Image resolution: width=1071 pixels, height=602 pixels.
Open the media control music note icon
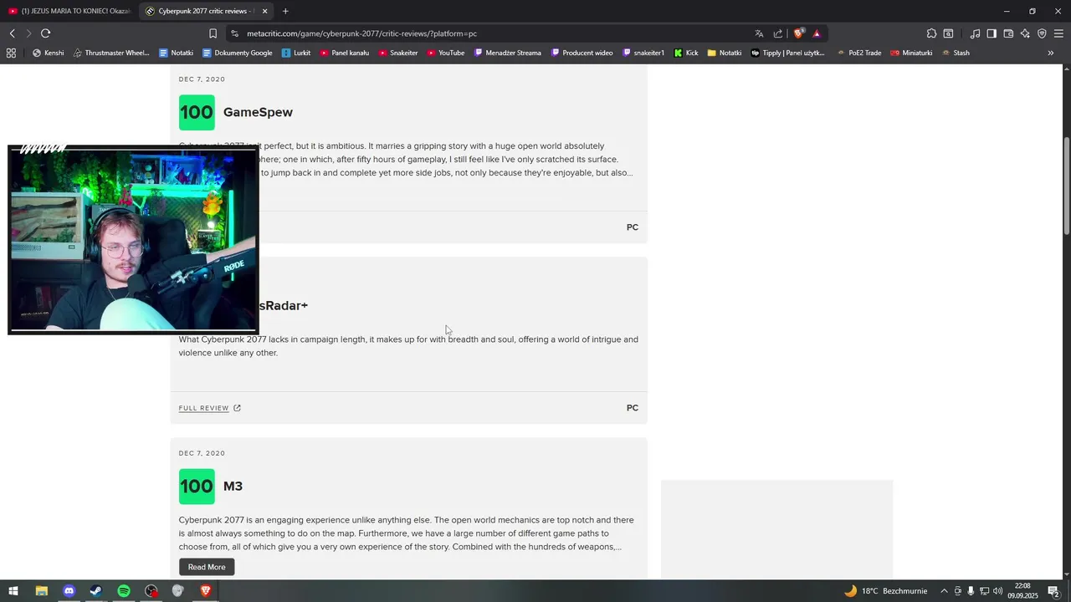(975, 33)
